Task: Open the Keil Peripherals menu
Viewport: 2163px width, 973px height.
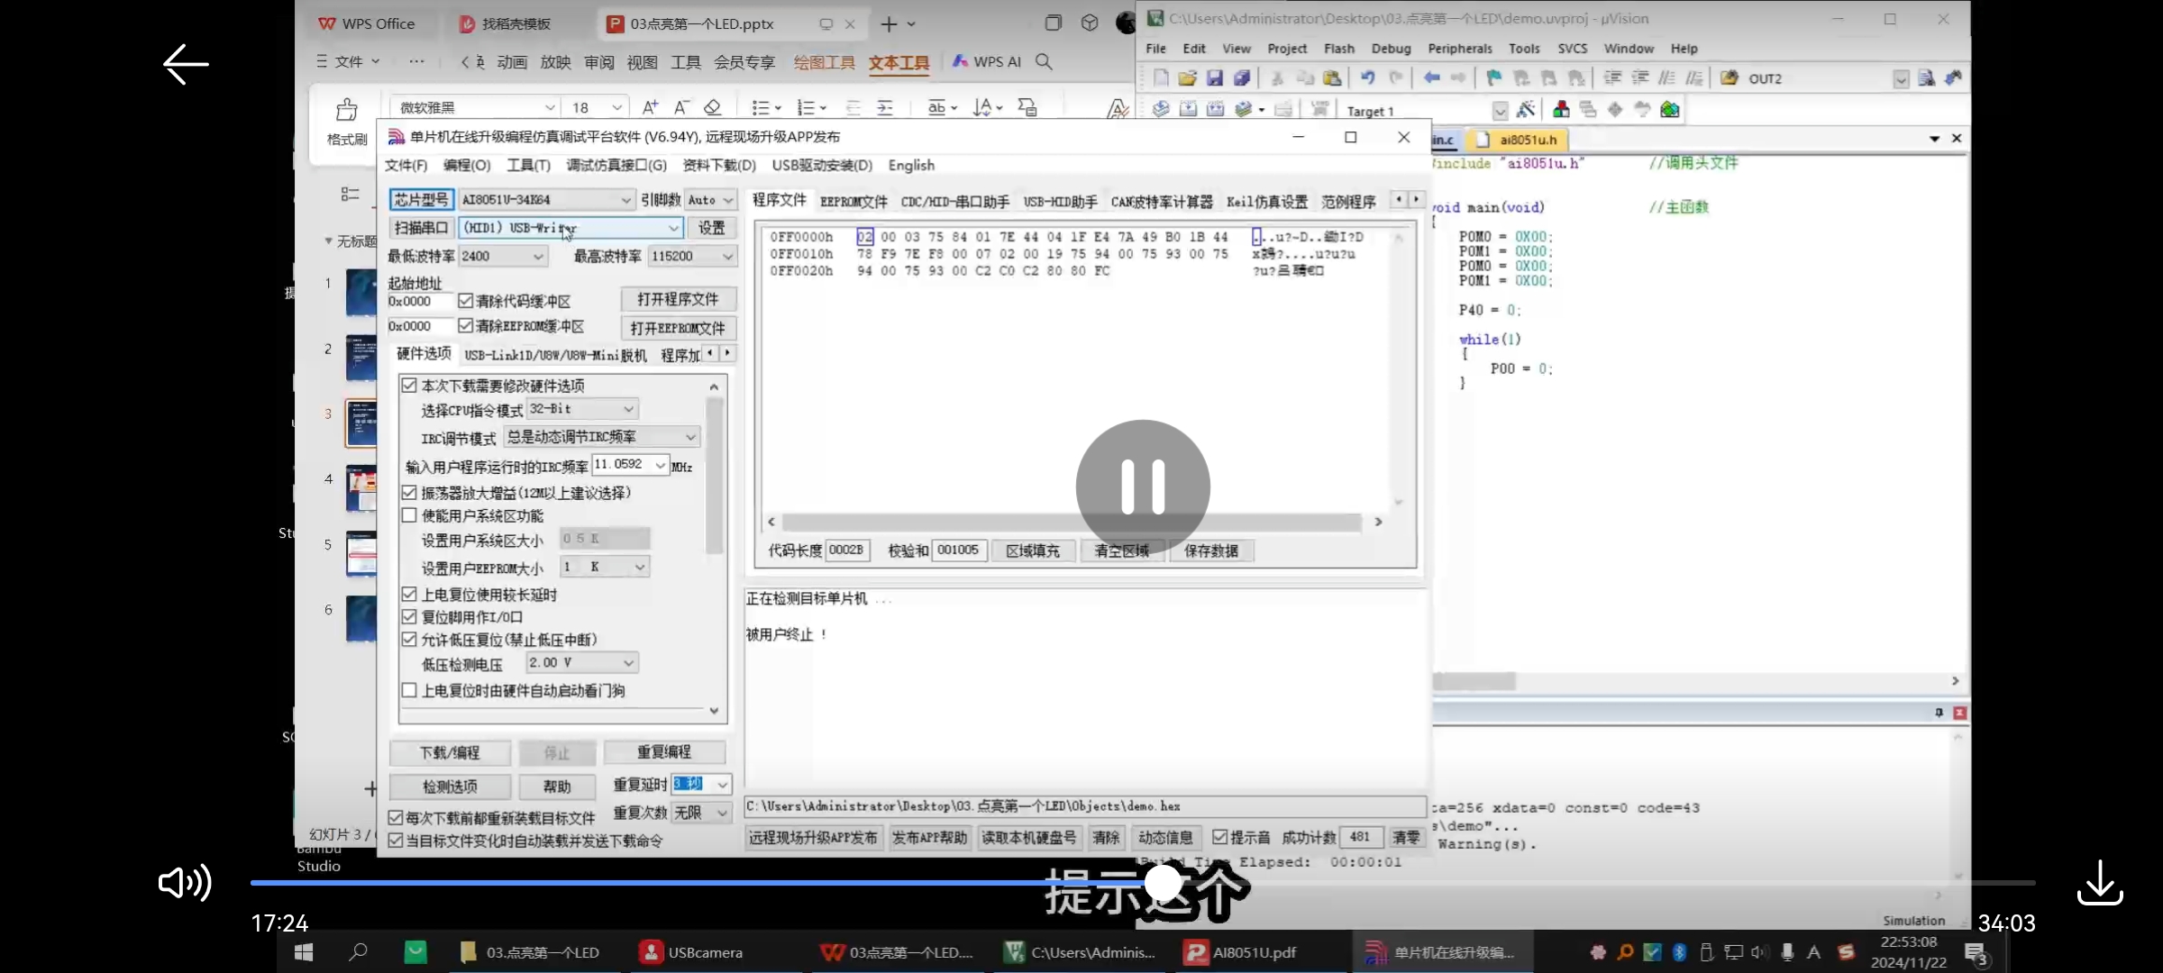Action: (x=1460, y=49)
